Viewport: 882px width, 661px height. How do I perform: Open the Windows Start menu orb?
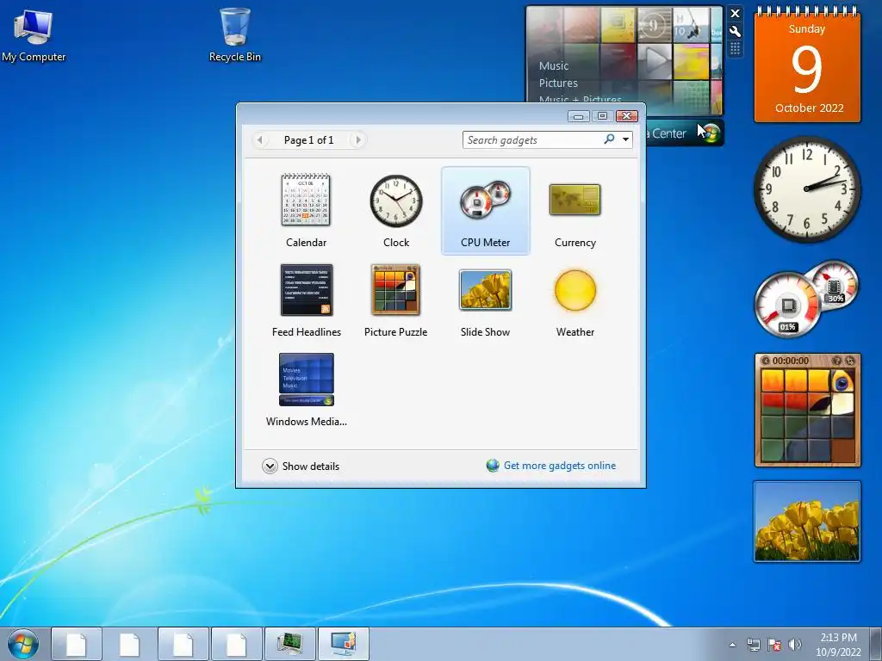point(23,644)
